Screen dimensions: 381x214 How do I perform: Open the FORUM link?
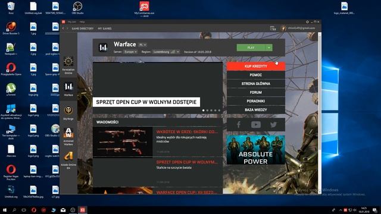pos(256,92)
